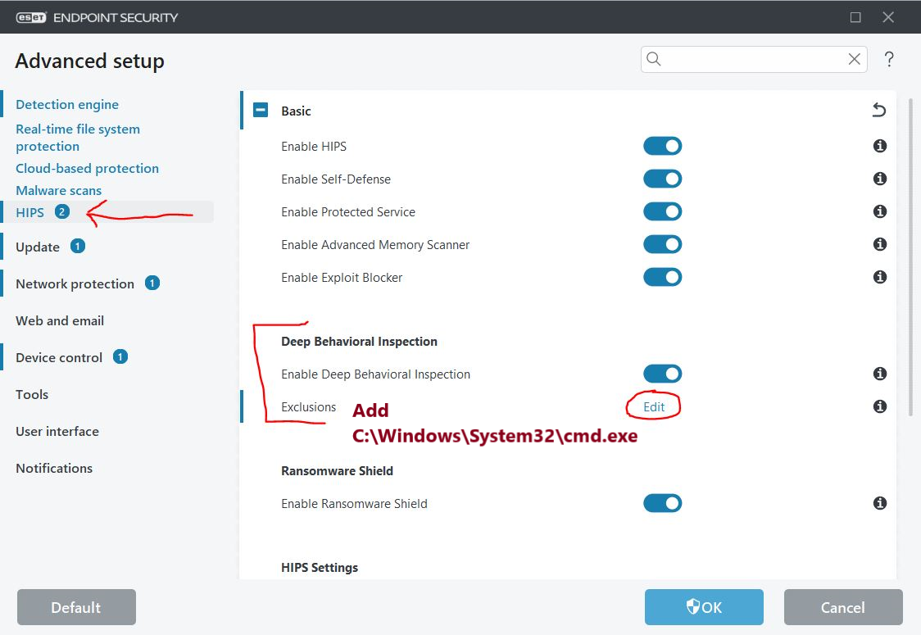The image size is (921, 635).
Task: Show info about Enable Exploit Blocker
Action: click(879, 277)
